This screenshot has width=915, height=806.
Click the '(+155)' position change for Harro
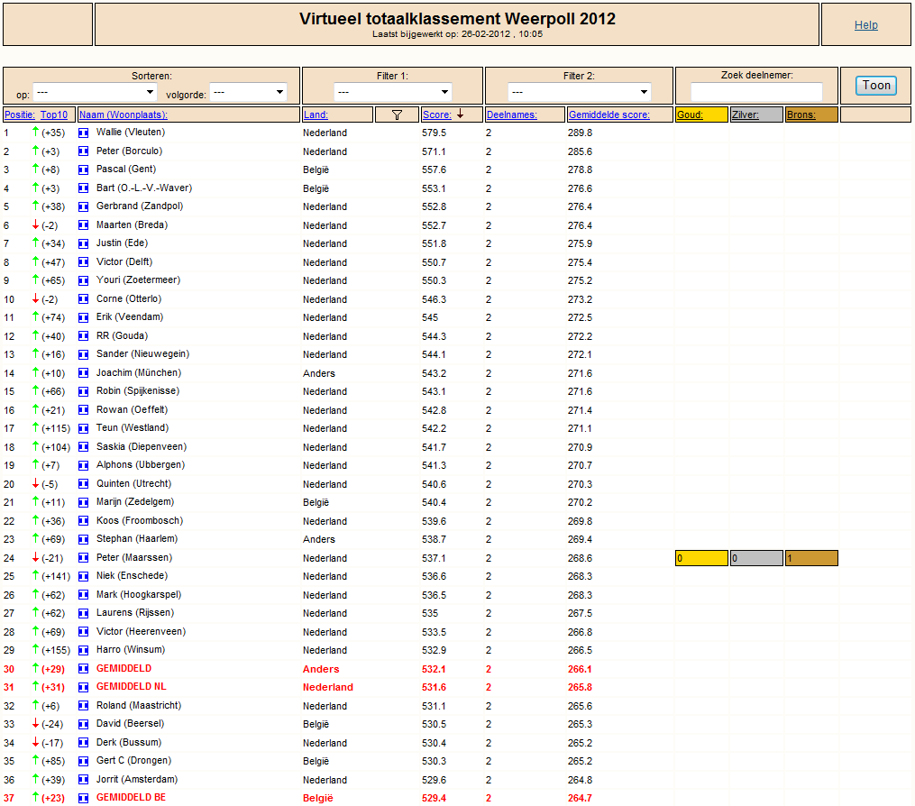click(x=56, y=650)
